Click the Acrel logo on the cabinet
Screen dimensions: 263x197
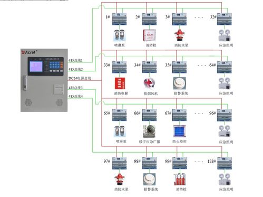tap(28, 52)
